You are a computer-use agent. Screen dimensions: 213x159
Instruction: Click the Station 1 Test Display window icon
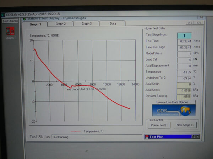pos(24,18)
